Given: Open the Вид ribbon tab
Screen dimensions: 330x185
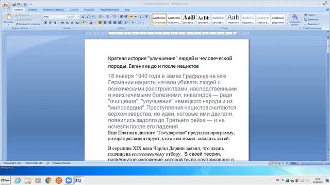Looking at the screenshot, I should point(127,10).
